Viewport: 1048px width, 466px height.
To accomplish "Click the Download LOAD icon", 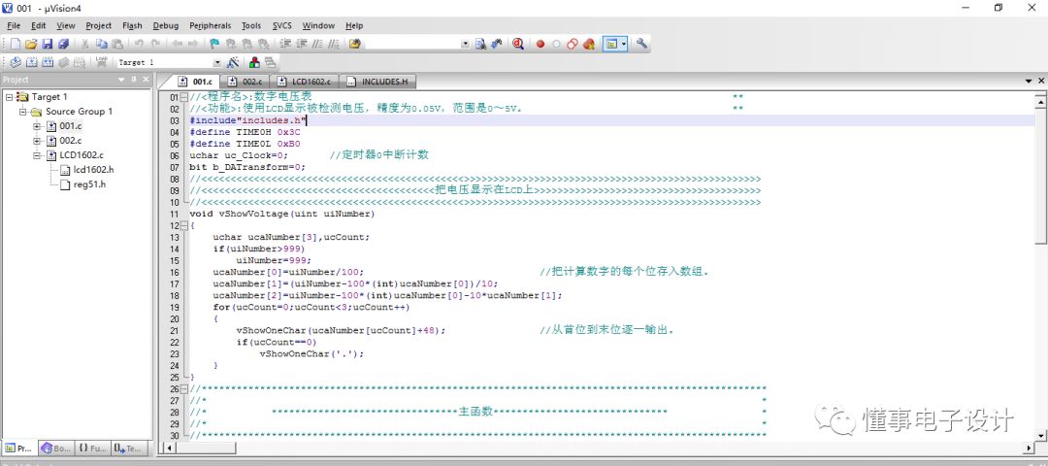I will coord(101,62).
